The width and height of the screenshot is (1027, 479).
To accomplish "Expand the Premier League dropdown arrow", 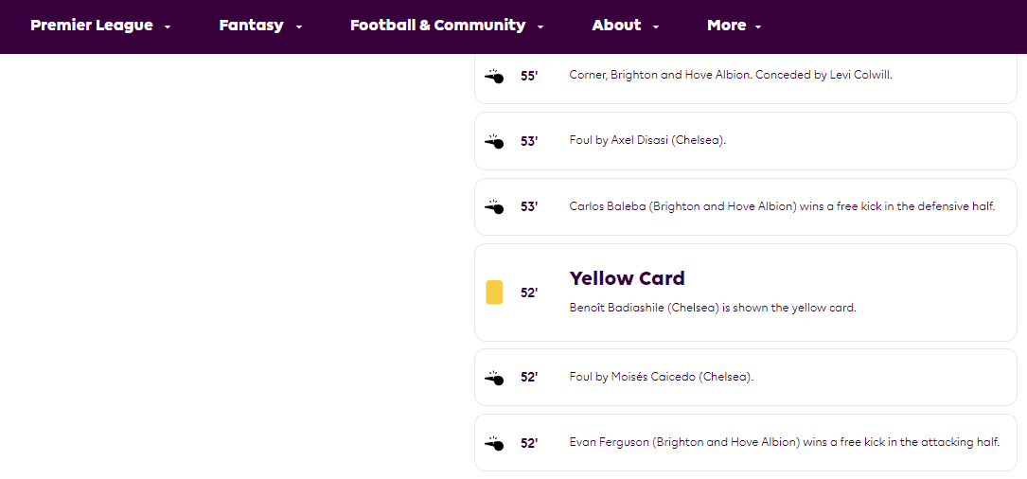I will 168,27.
